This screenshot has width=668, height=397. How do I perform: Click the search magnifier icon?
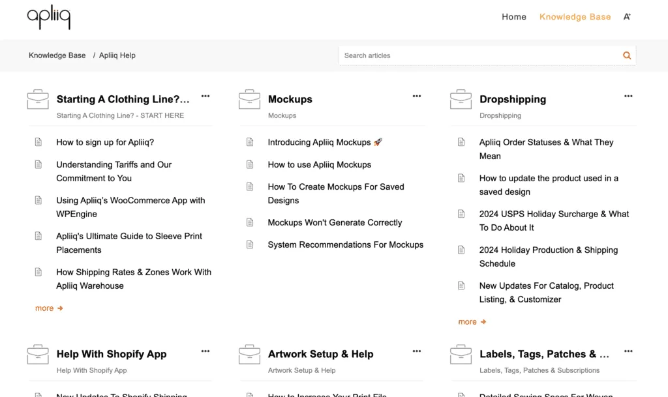point(626,55)
